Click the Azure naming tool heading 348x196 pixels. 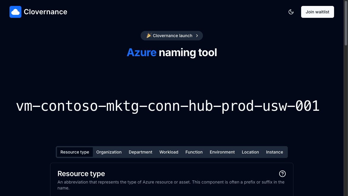[172, 53]
